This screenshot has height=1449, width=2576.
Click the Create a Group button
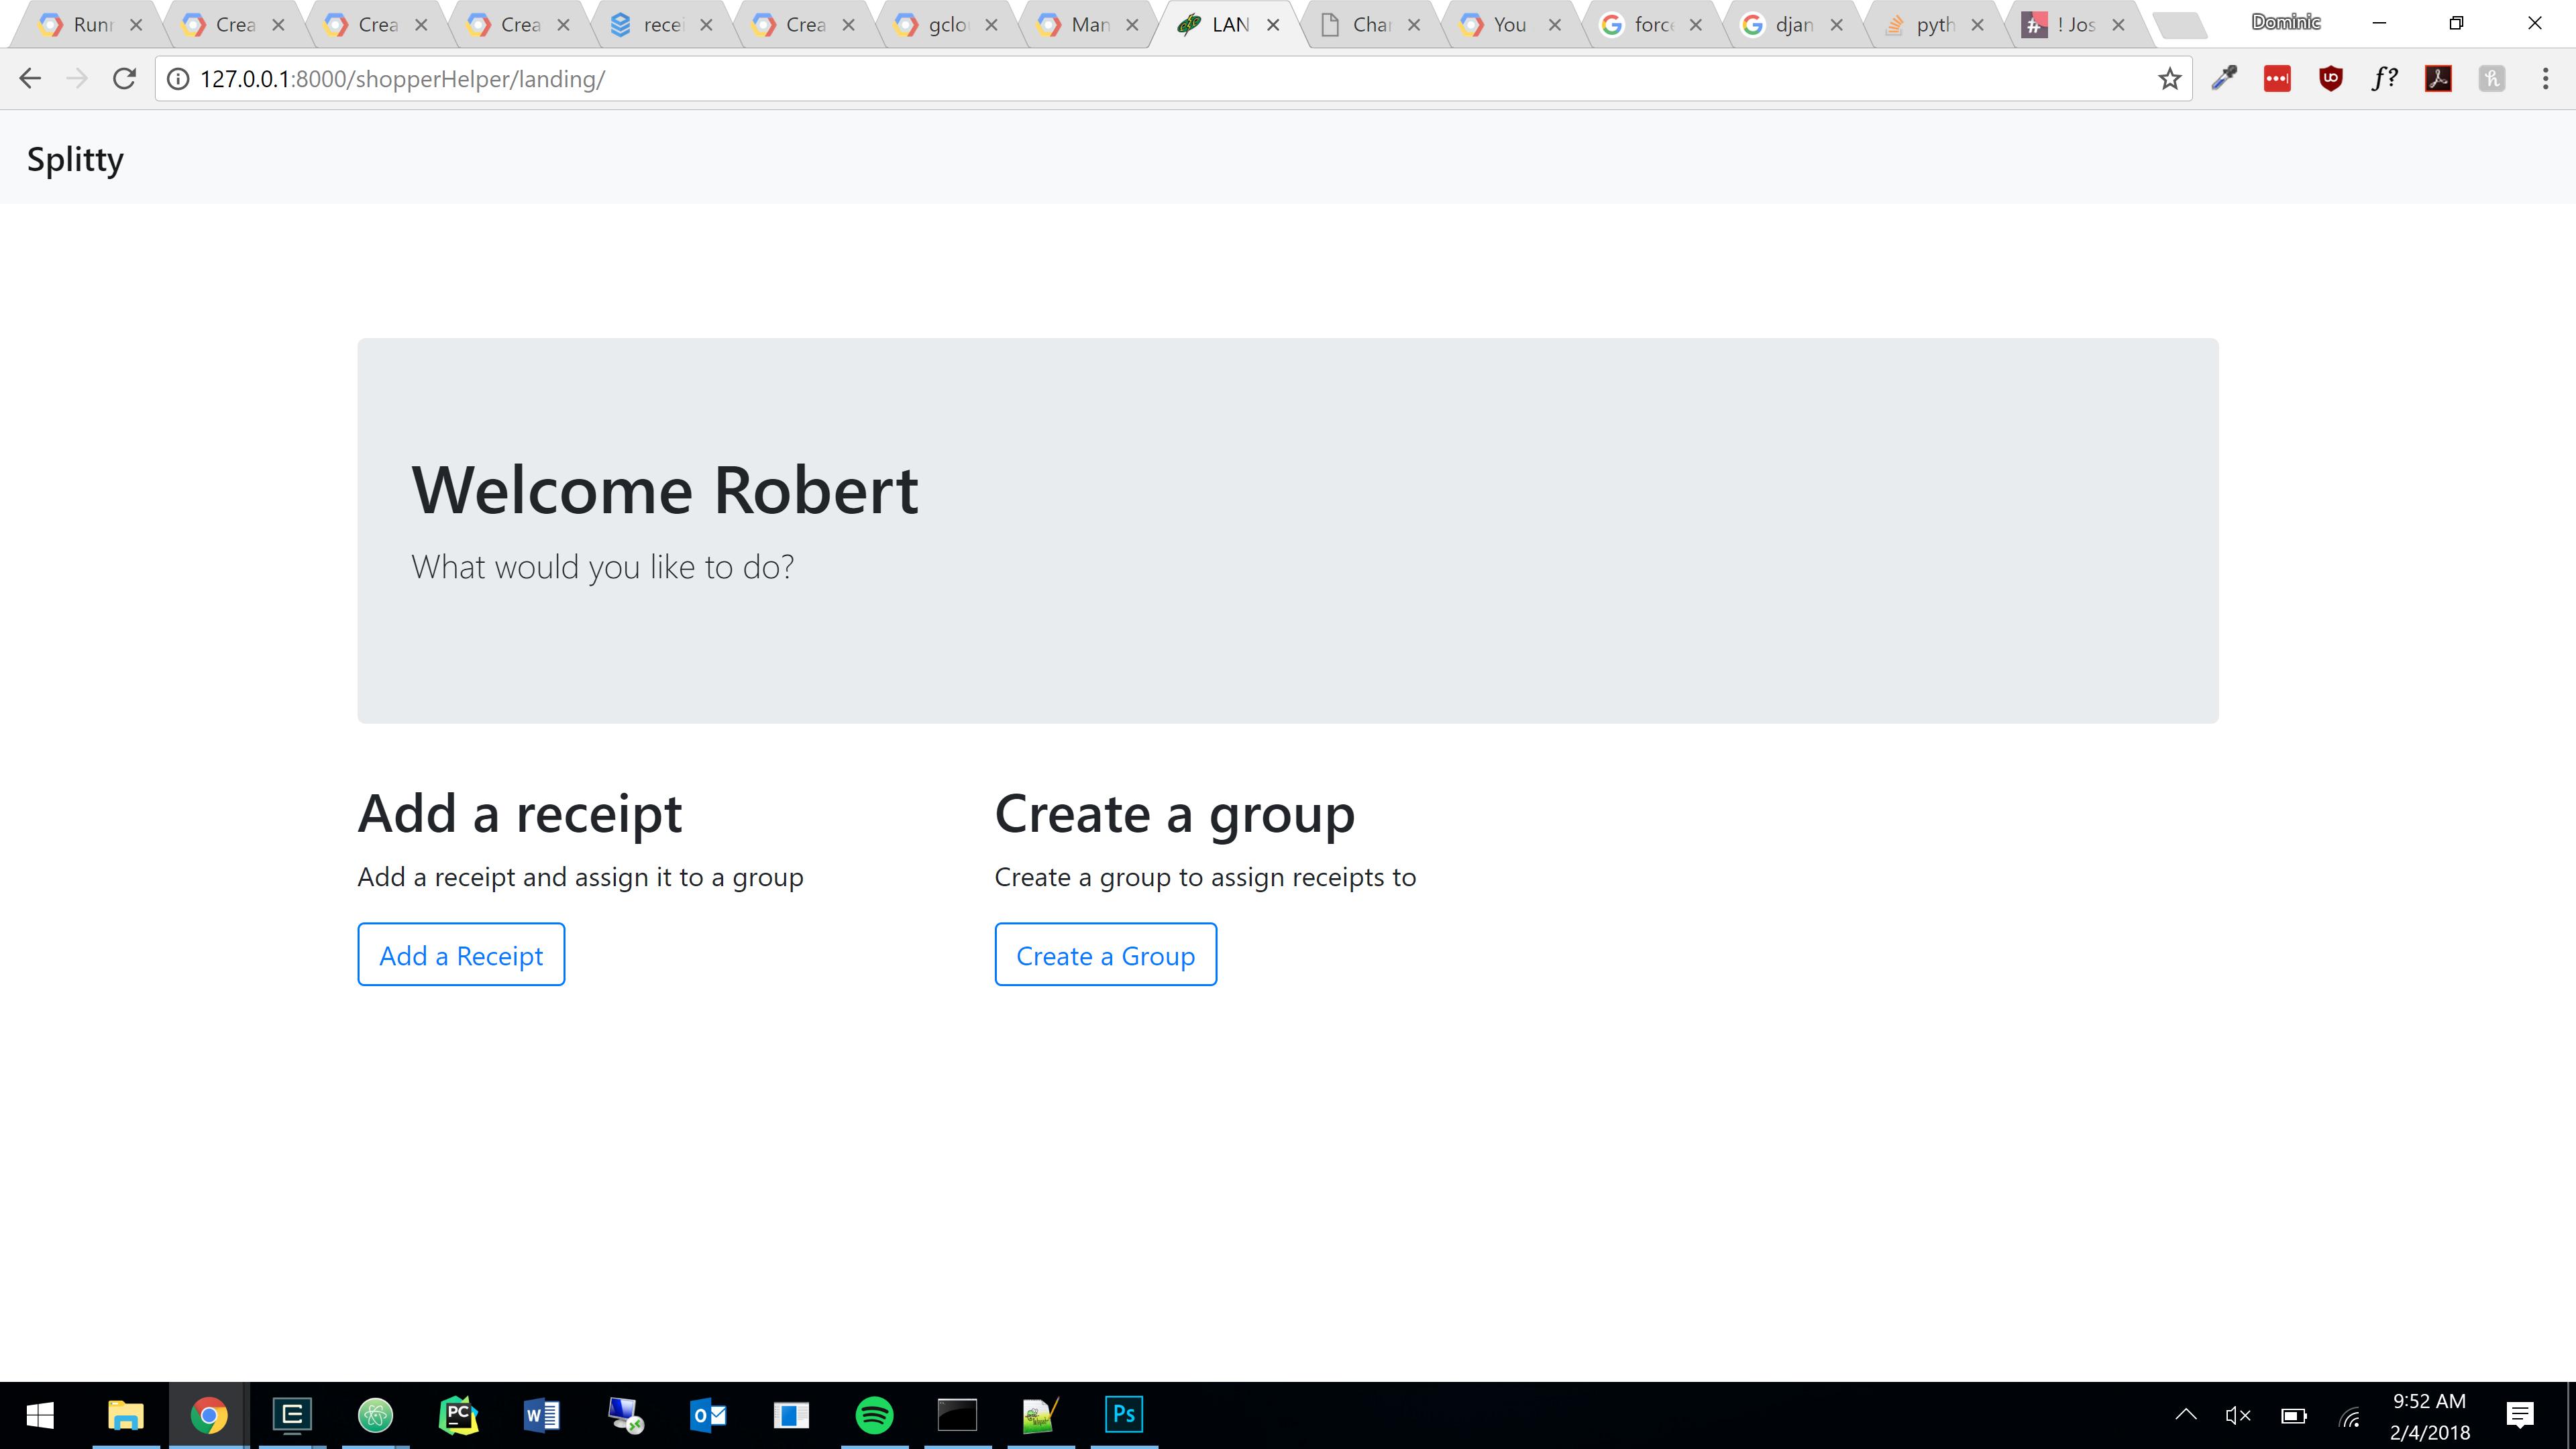[1105, 955]
